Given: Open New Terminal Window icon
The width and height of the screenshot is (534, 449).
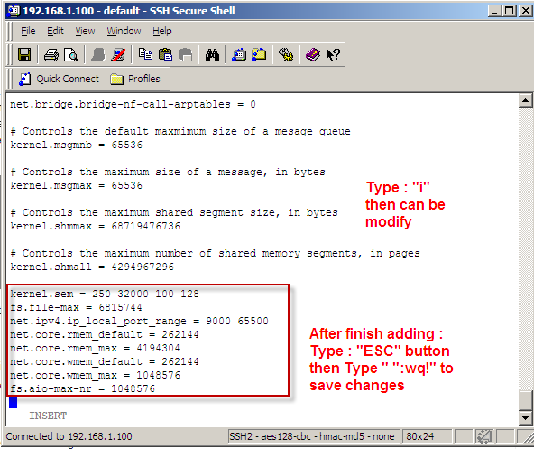Looking at the screenshot, I should [x=239, y=54].
